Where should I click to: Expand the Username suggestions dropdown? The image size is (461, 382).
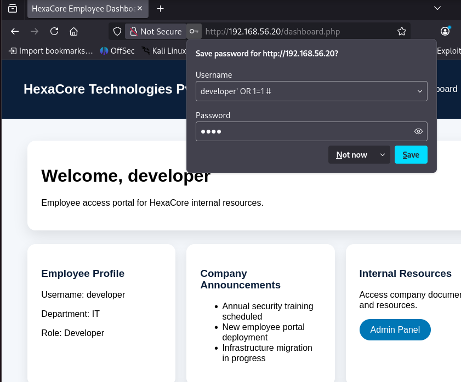pyautogui.click(x=420, y=91)
